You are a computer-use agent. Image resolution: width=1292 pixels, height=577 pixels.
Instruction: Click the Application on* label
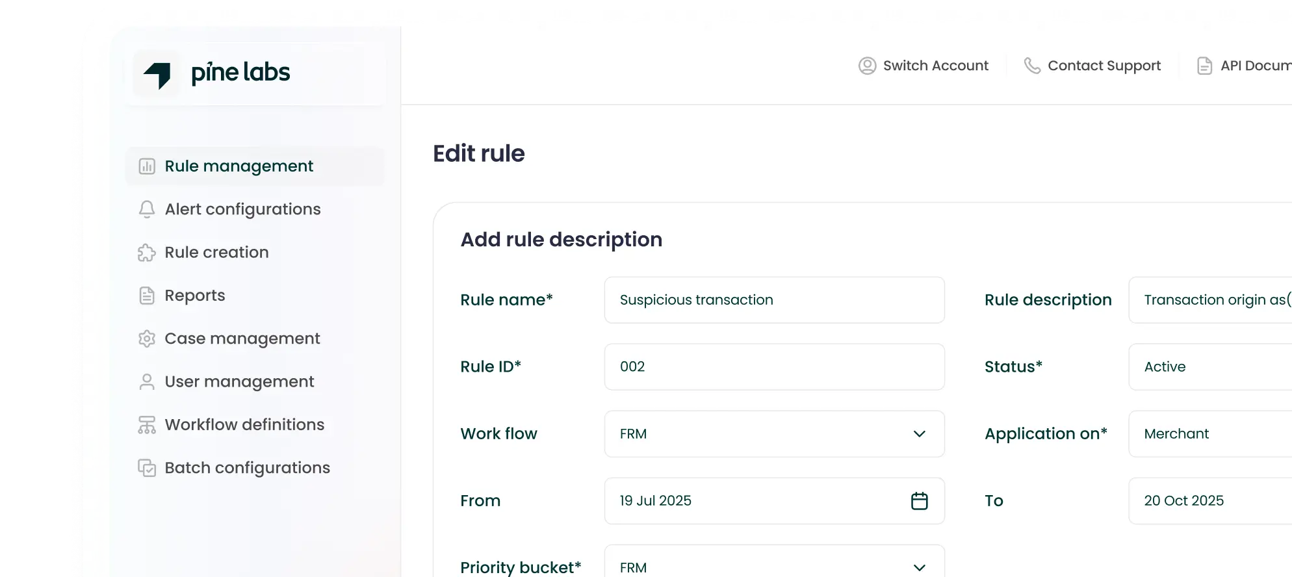click(x=1046, y=434)
